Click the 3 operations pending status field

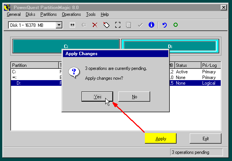coord(196,152)
